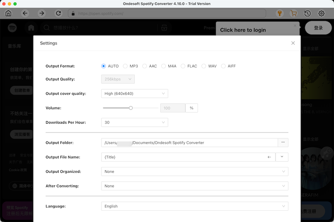Open the After Converting dropdown

point(195,186)
